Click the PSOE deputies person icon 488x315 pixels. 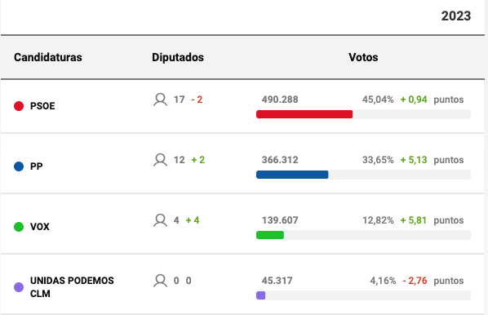pos(160,100)
